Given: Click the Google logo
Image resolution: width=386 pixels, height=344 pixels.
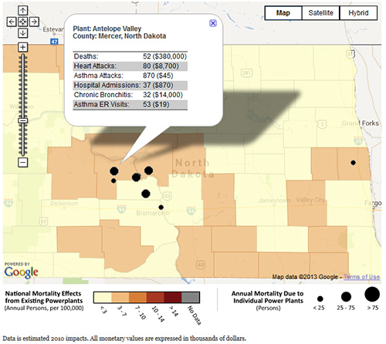Looking at the screenshot, I should pos(22,272).
